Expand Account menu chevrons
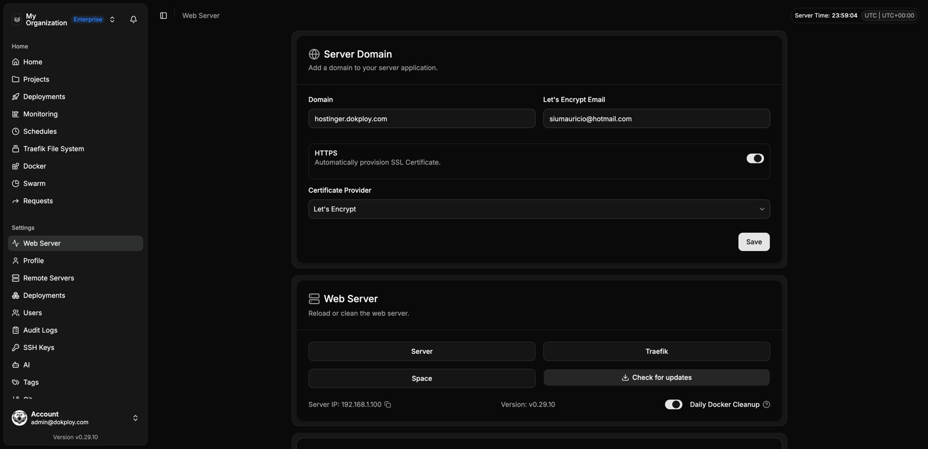928x449 pixels. [135, 418]
